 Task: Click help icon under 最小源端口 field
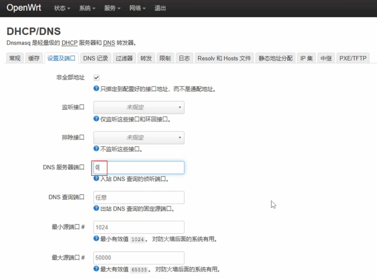click(x=96, y=239)
